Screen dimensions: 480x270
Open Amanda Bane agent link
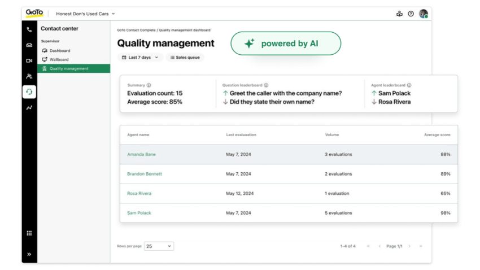click(x=141, y=154)
